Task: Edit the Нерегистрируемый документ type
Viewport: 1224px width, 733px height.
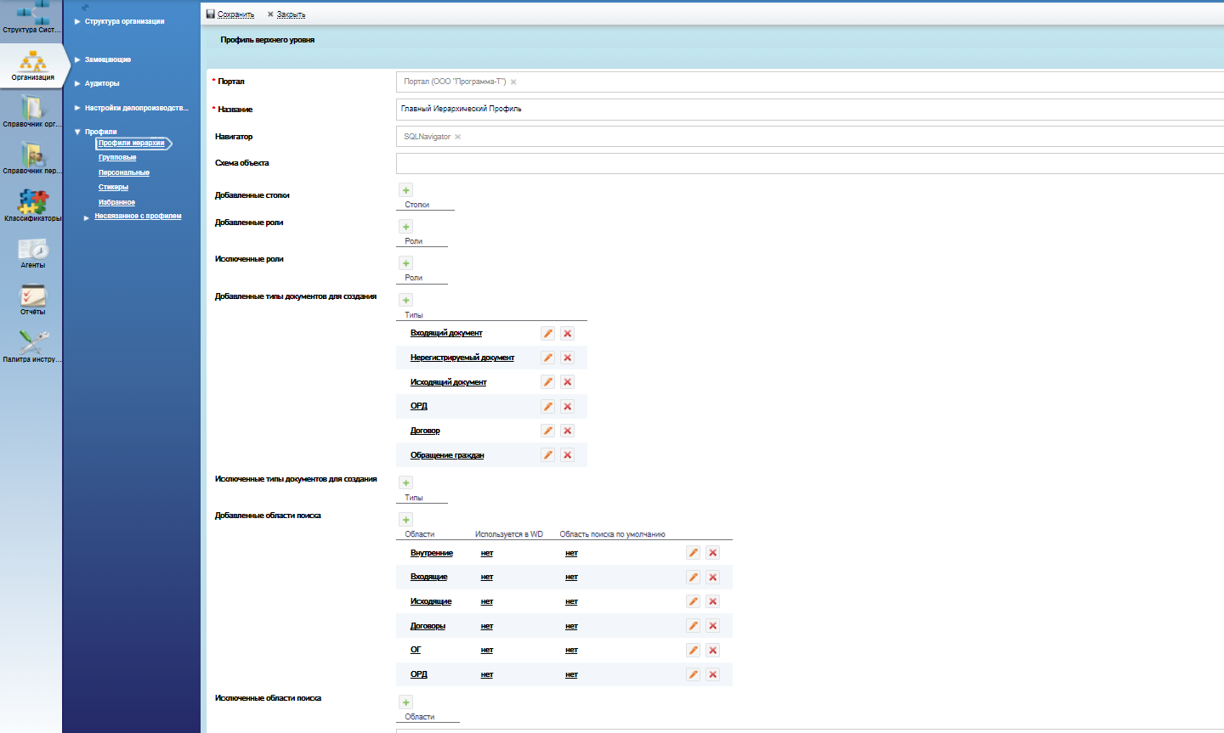Action: [x=548, y=358]
